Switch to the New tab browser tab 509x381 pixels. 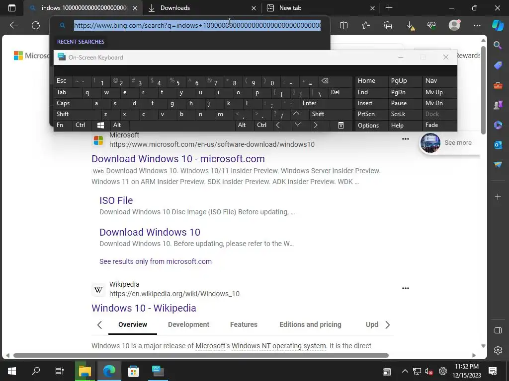320,8
